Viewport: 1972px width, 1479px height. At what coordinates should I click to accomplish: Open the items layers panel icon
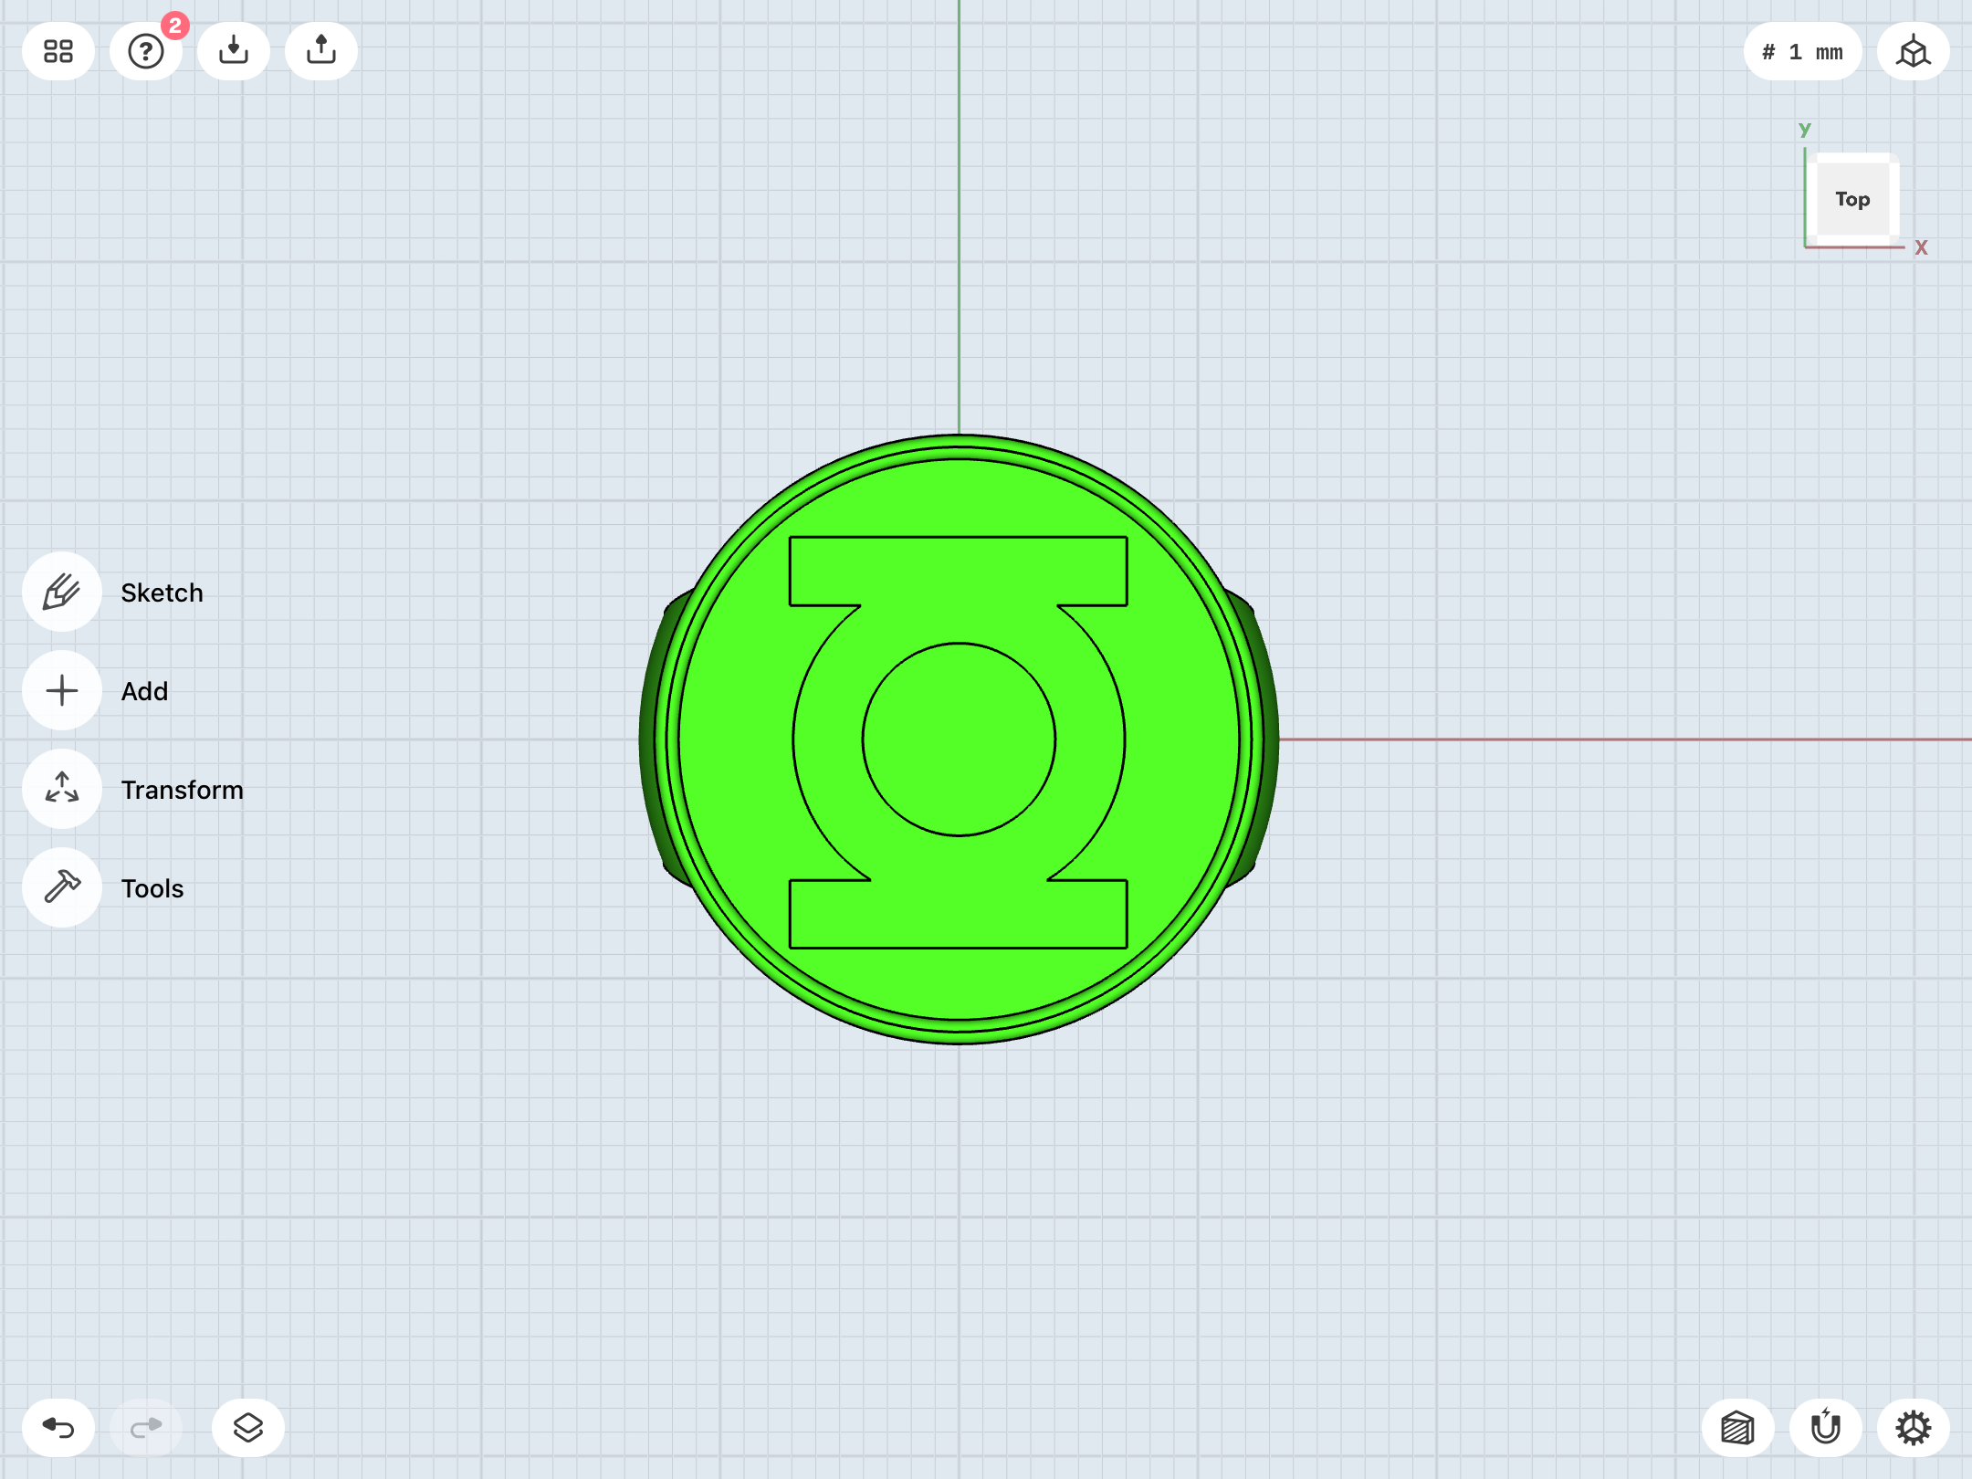[248, 1428]
